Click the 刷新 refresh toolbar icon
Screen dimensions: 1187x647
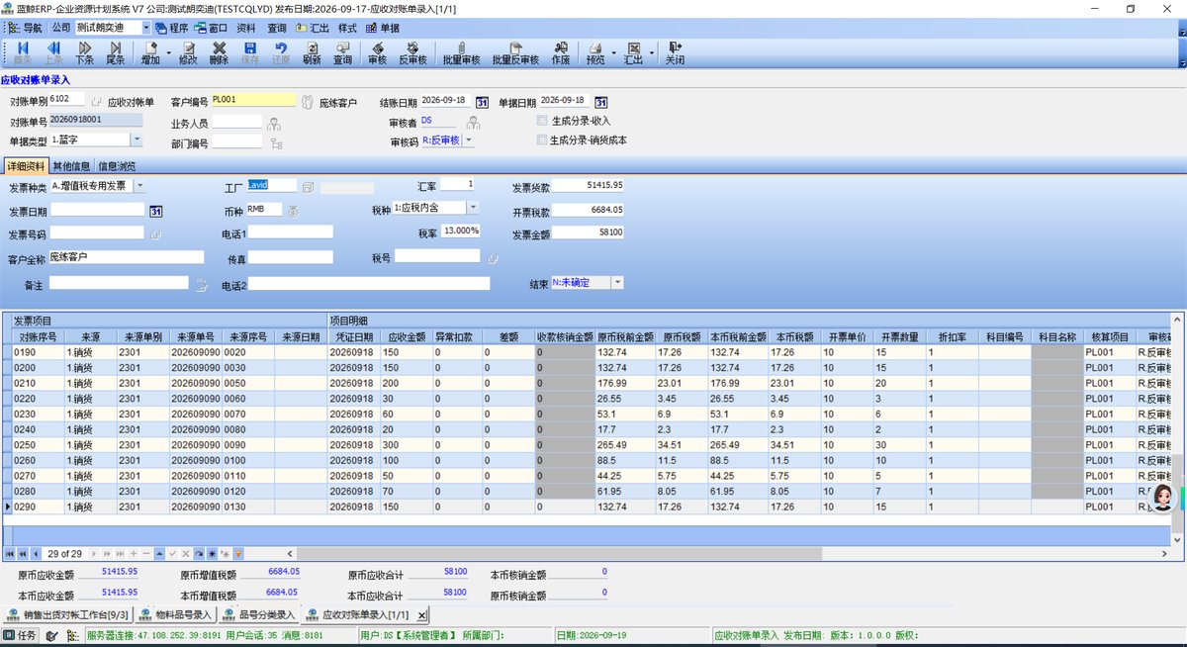[312, 52]
